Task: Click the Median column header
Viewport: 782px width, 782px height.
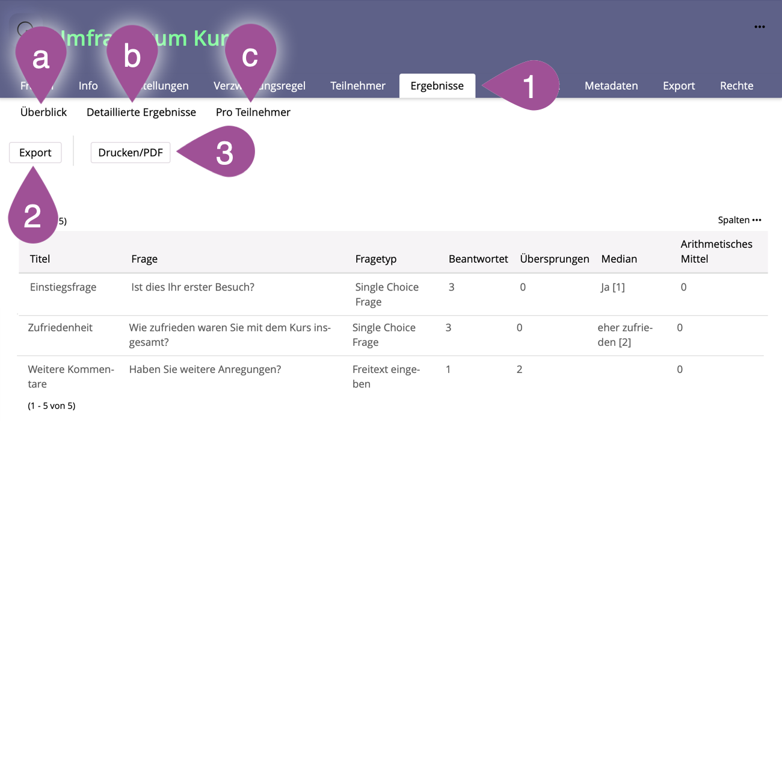Action: (618, 259)
